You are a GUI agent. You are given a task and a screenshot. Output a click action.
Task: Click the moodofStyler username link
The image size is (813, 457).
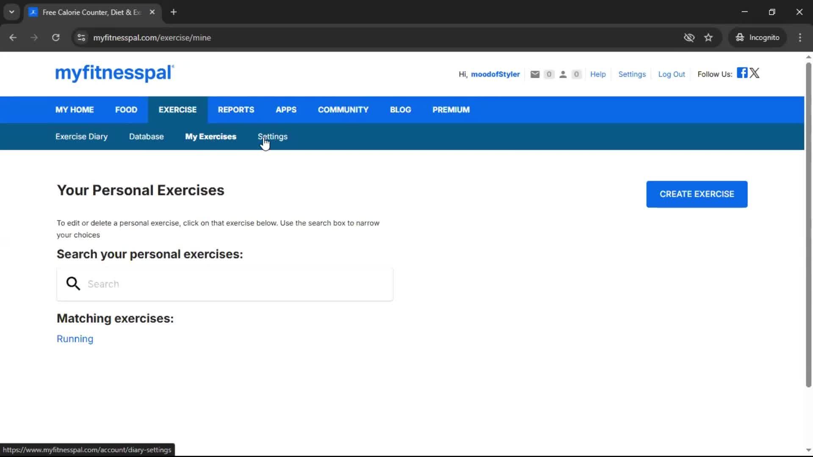[x=495, y=74]
